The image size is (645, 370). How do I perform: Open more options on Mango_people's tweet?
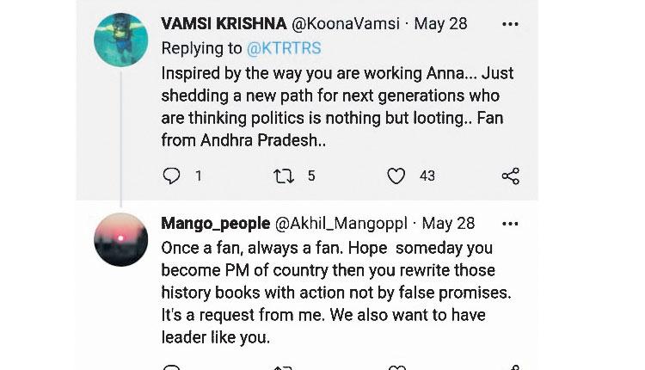pos(510,224)
